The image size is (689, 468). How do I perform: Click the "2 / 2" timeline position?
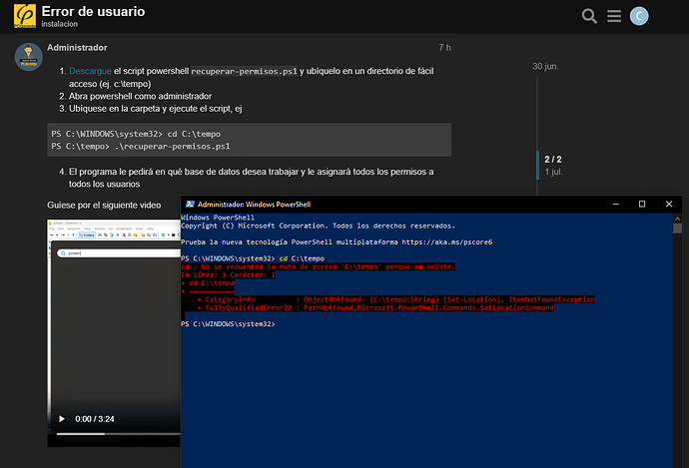553,160
